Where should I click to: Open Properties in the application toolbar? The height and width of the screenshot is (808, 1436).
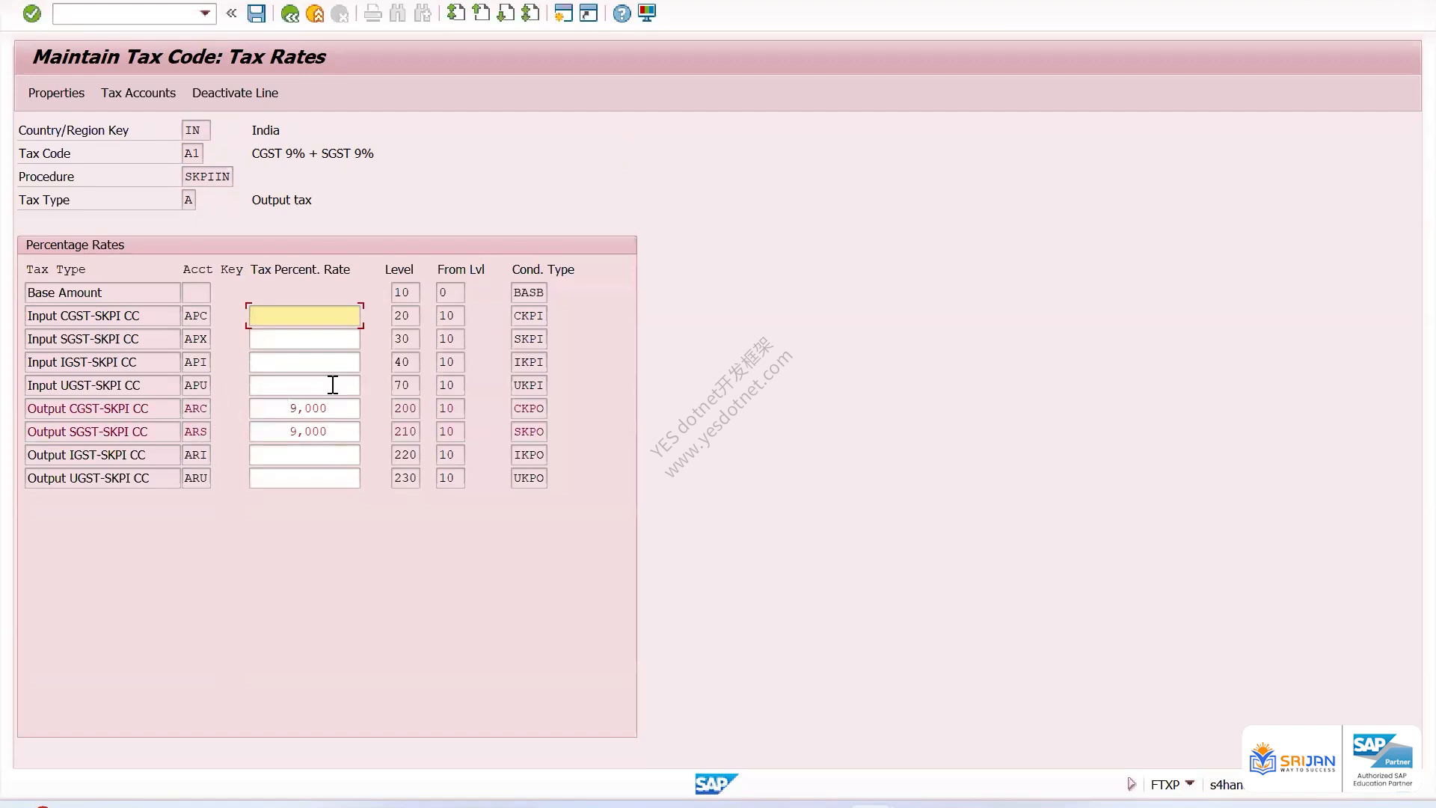[56, 93]
